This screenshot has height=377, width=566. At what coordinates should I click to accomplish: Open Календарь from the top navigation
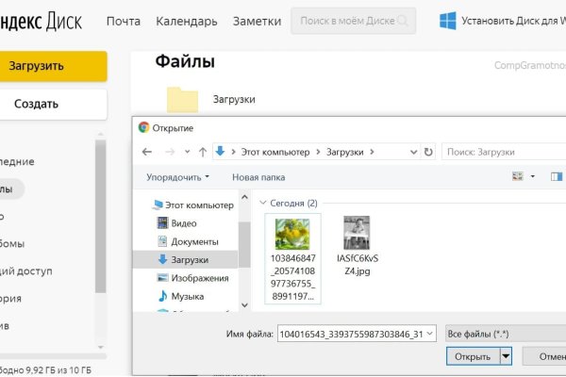coord(187,21)
